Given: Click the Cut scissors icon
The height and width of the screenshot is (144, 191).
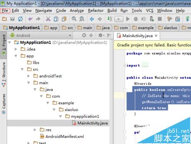Looking at the screenshot, I should pyautogui.click(x=48, y=19).
